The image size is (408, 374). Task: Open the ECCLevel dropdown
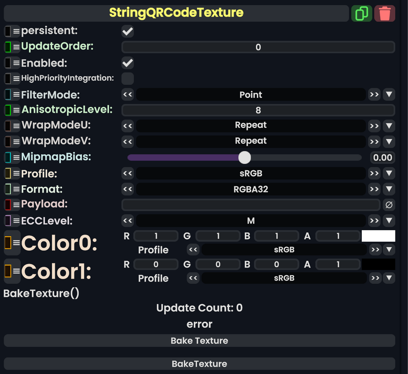click(x=389, y=221)
